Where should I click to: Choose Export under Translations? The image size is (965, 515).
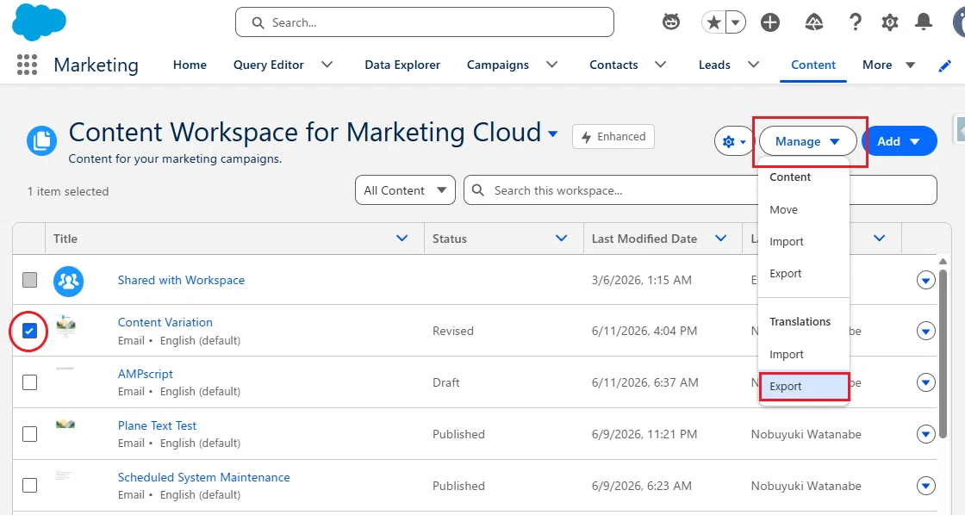point(804,387)
